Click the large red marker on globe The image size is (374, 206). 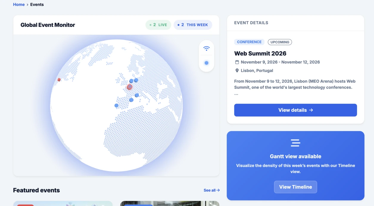coord(130,87)
